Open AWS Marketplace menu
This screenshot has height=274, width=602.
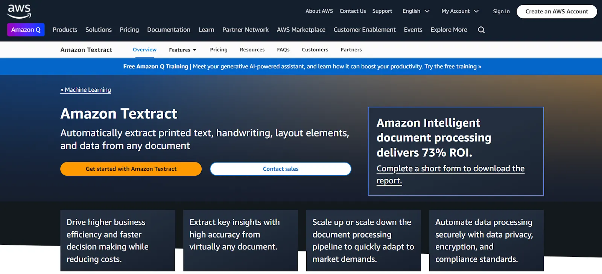coord(301,30)
